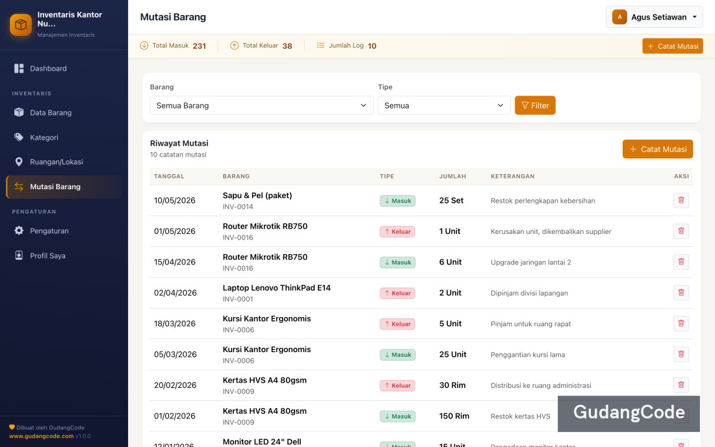Image resolution: width=715 pixels, height=447 pixels.
Task: Click Keluar badge on Laptop Lenovo row
Action: coord(398,293)
